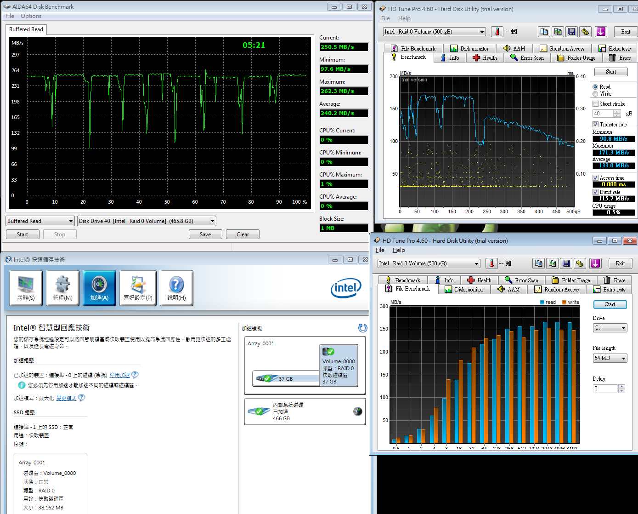This screenshot has height=514, width=638.
Task: Open File menu in AIDA64 Disk Benchmark
Action: [10, 16]
